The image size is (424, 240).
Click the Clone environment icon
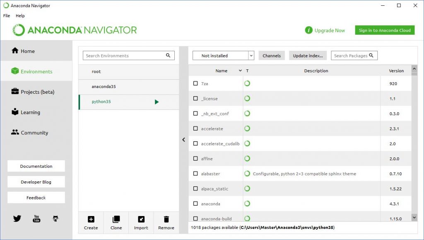[x=116, y=219]
